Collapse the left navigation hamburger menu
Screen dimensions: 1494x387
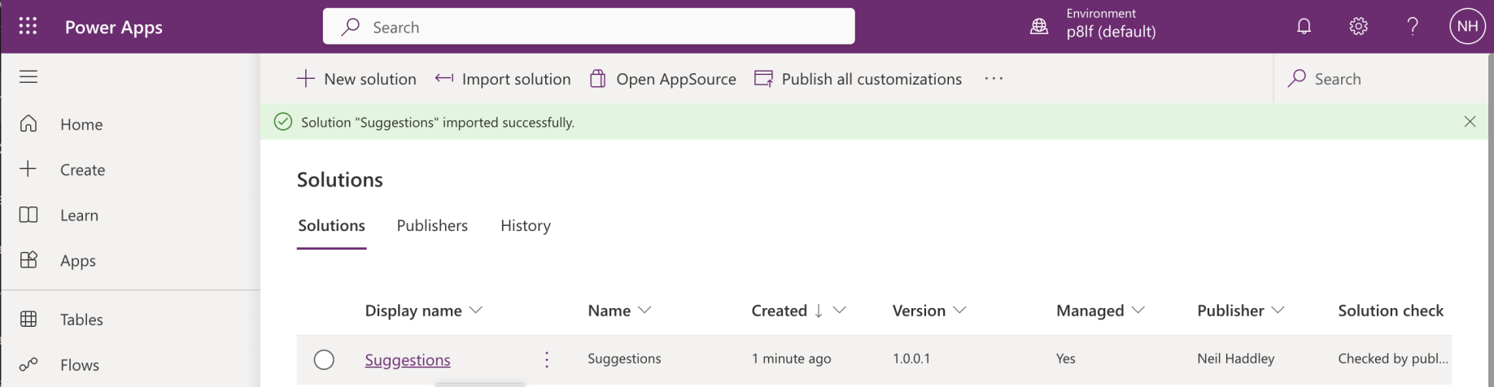28,77
